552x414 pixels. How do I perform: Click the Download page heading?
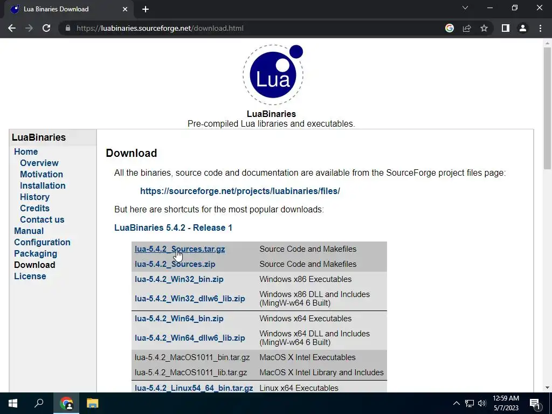132,153
